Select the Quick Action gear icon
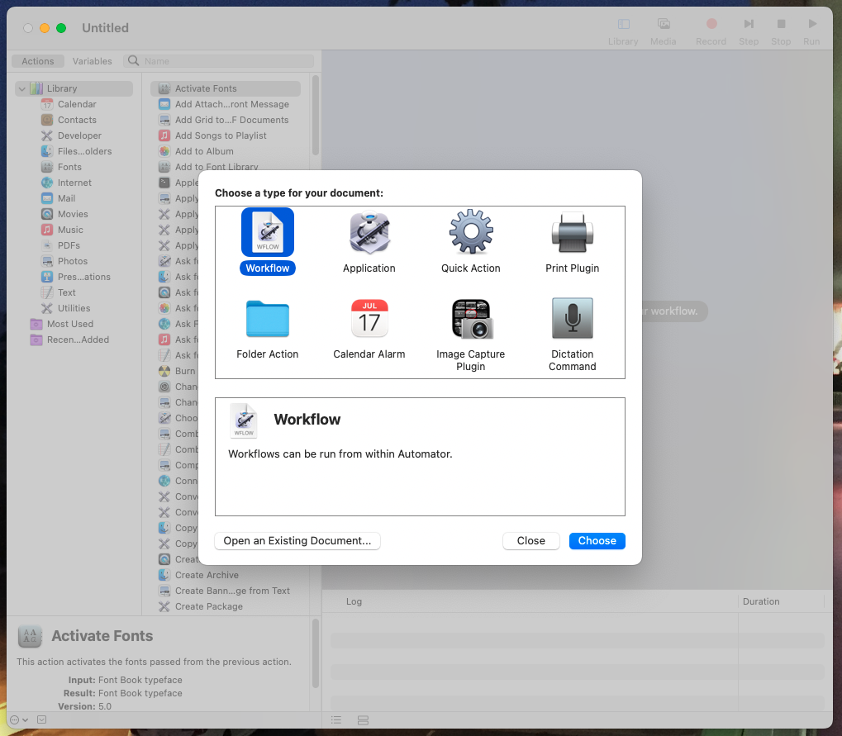Image resolution: width=842 pixels, height=736 pixels. (470, 232)
